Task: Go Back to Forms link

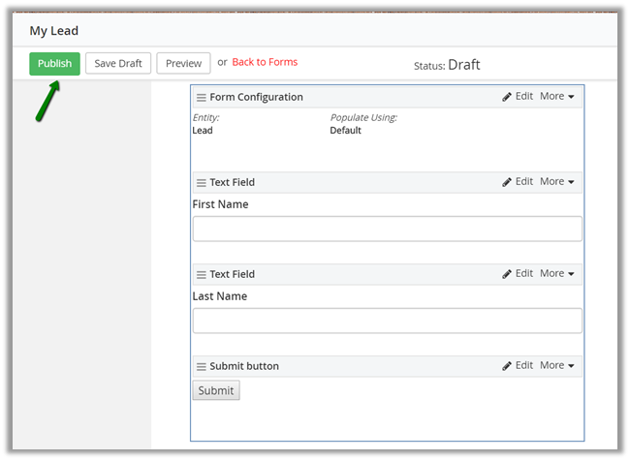Action: tap(265, 62)
